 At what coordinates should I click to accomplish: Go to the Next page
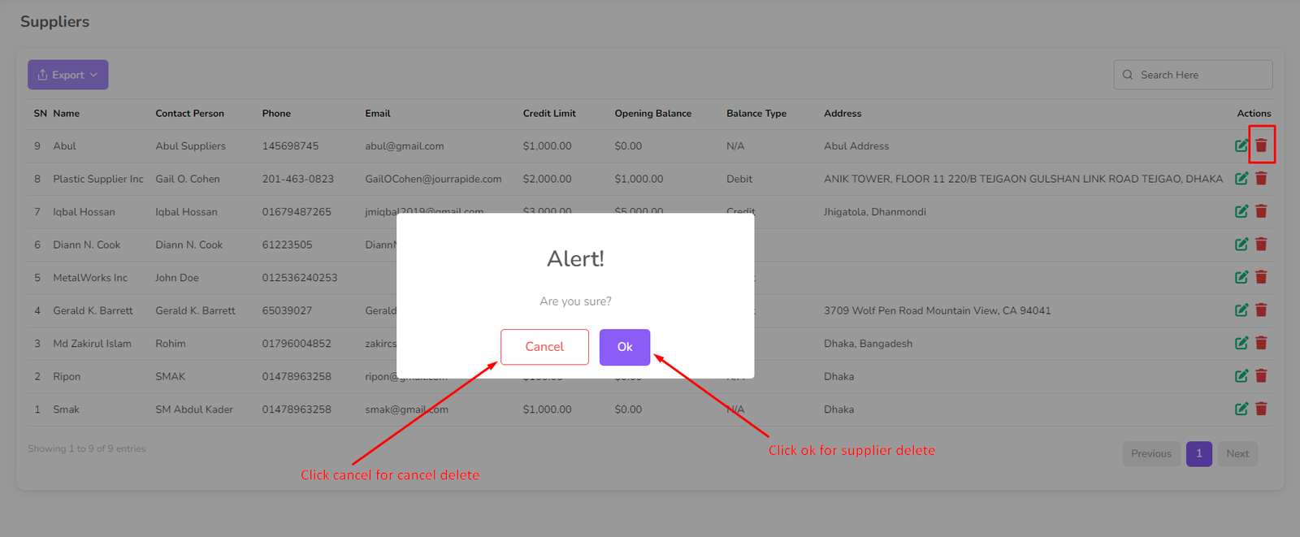click(1237, 453)
